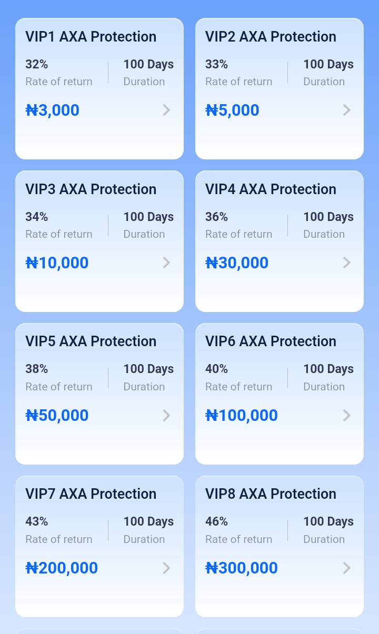
Task: Tap the arrow icon on VIP4 card
Action: coord(346,263)
